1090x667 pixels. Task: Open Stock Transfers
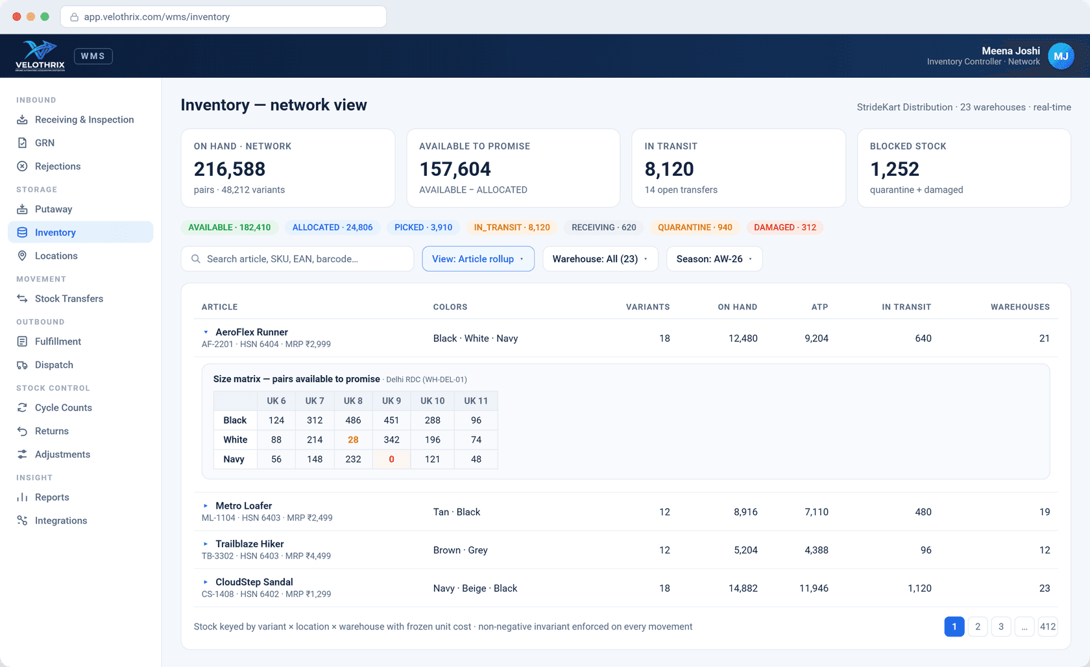(x=80, y=298)
